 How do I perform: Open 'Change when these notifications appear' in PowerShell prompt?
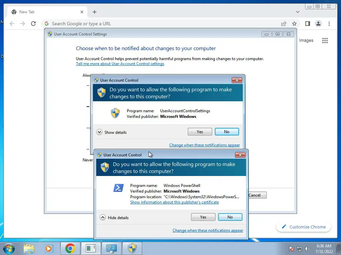[208, 230]
